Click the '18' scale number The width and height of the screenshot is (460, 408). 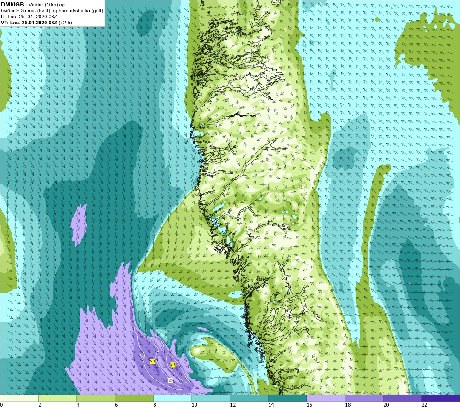(348, 405)
